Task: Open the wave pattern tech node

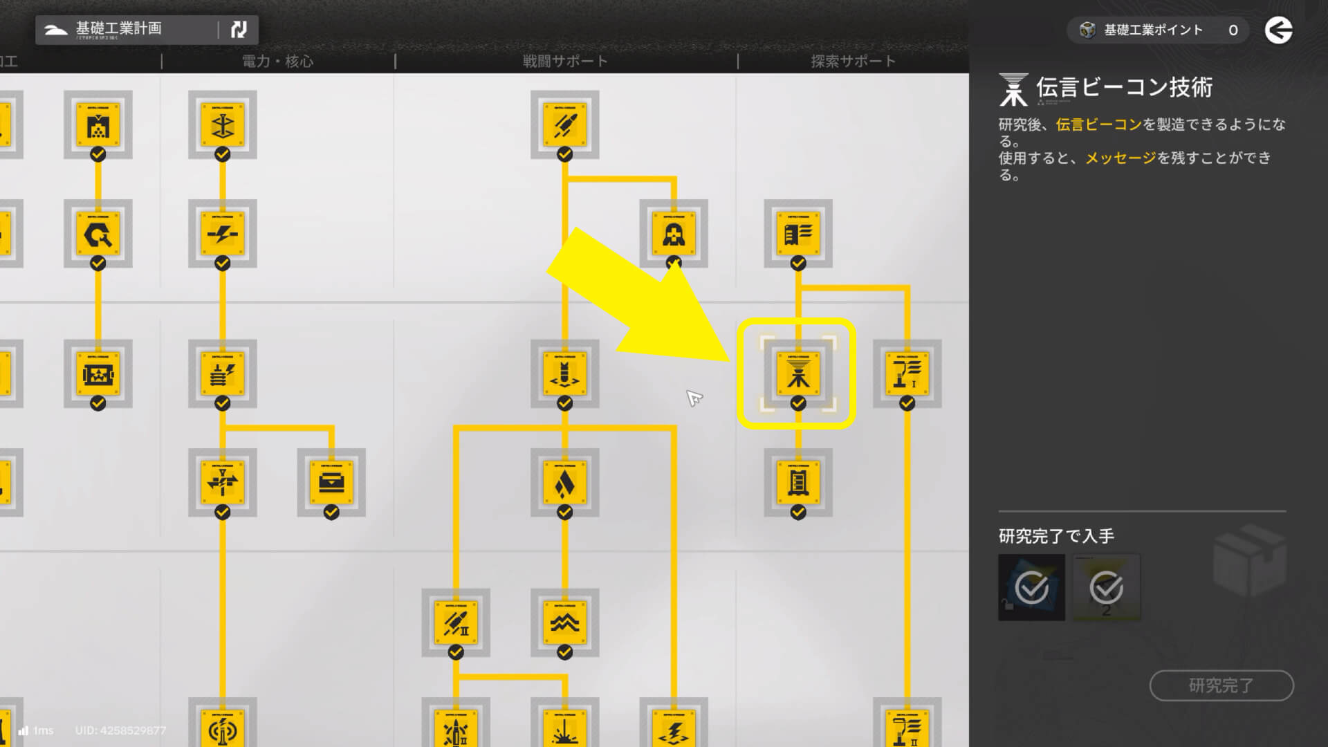Action: coord(564,622)
